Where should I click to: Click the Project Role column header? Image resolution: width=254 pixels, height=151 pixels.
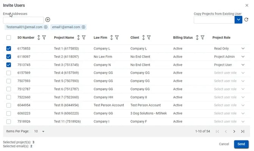click(221, 37)
